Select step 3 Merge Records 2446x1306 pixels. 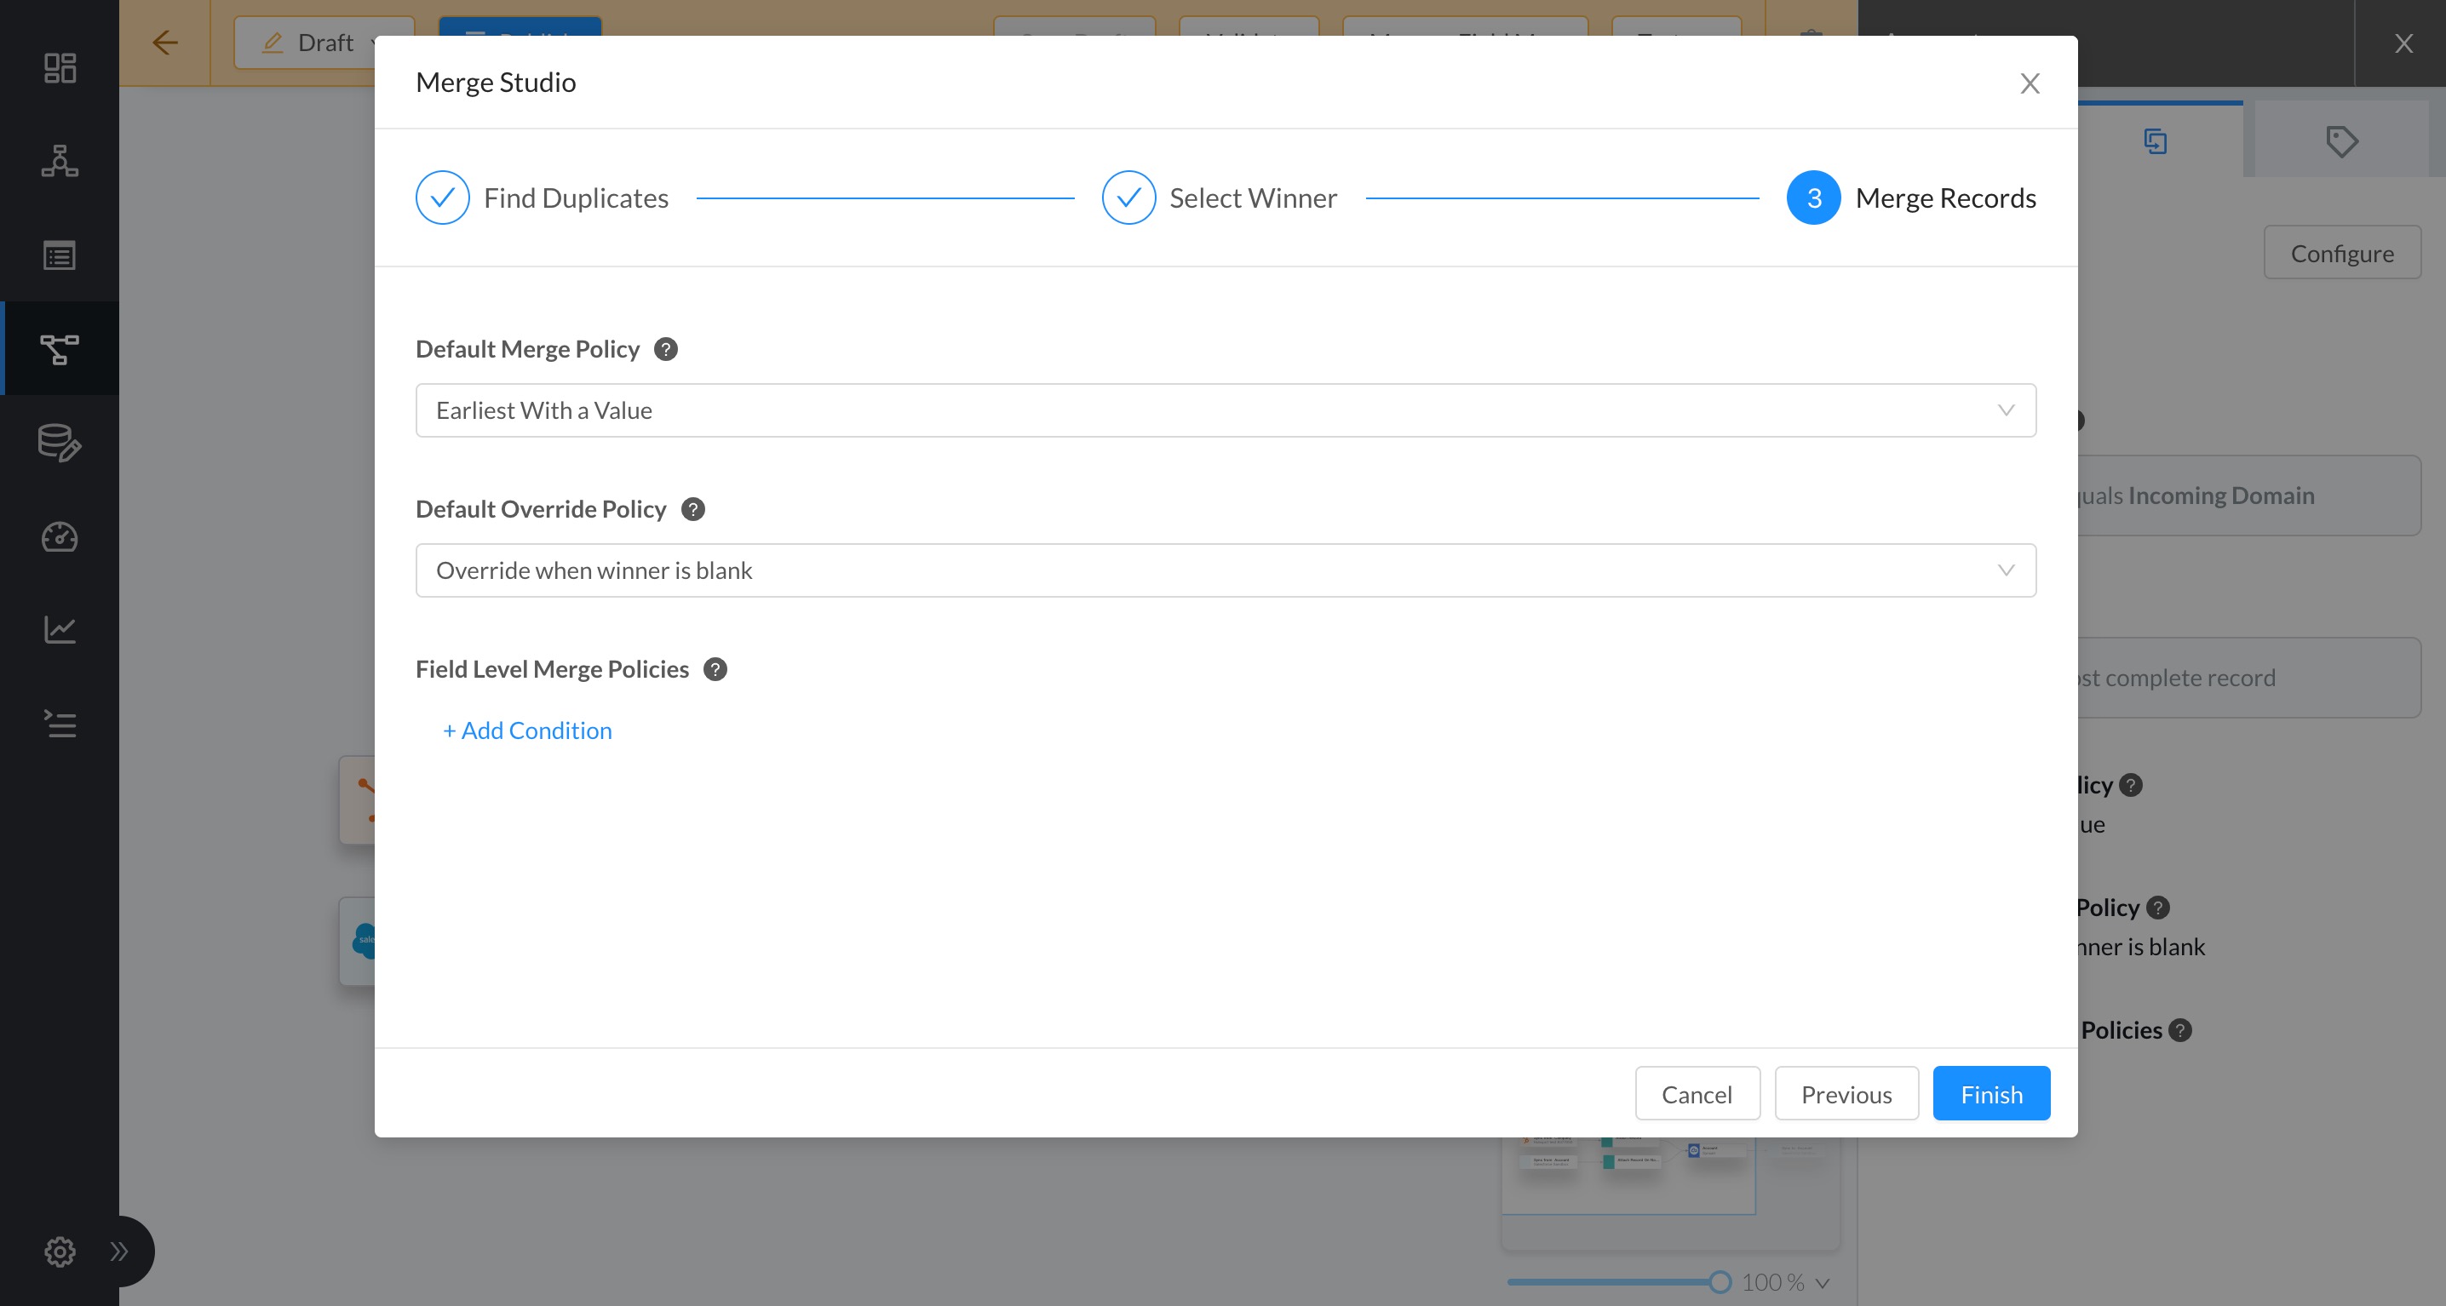tap(1911, 198)
